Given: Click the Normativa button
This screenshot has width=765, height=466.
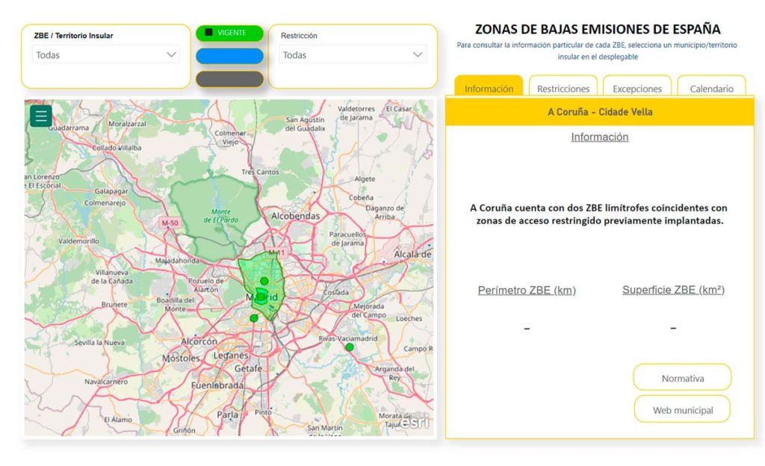Looking at the screenshot, I should [x=682, y=378].
